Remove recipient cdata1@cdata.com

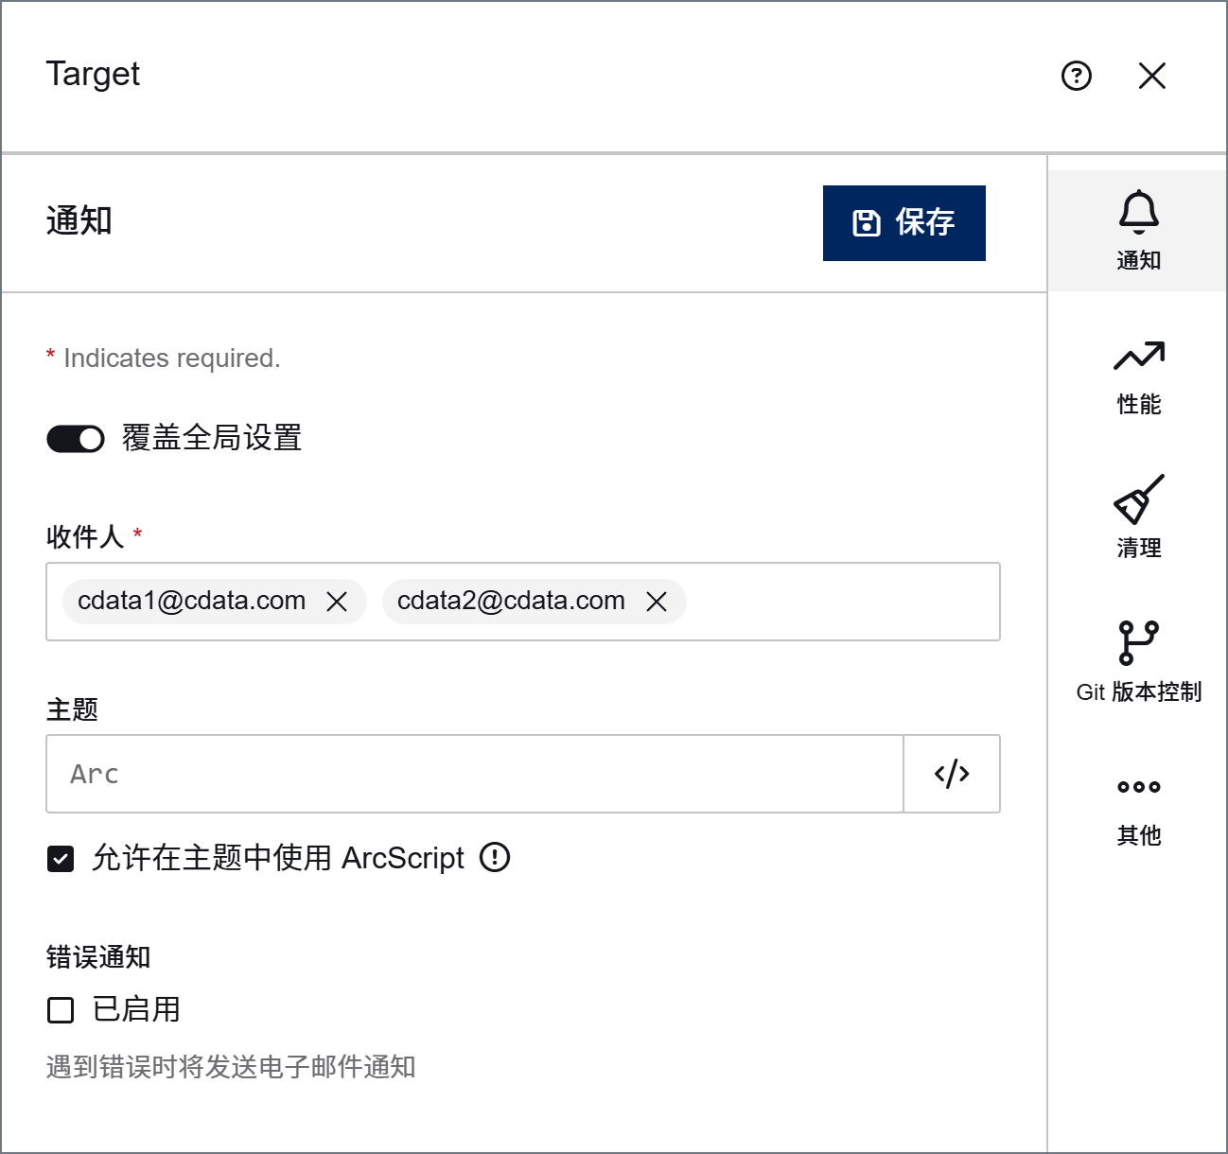(x=337, y=602)
